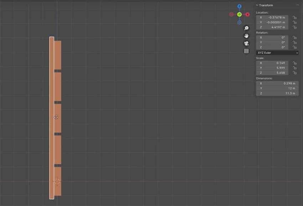Select the tall outlined vertical plank
Image resolution: width=303 pixels, height=206 pixels.
coord(52,118)
